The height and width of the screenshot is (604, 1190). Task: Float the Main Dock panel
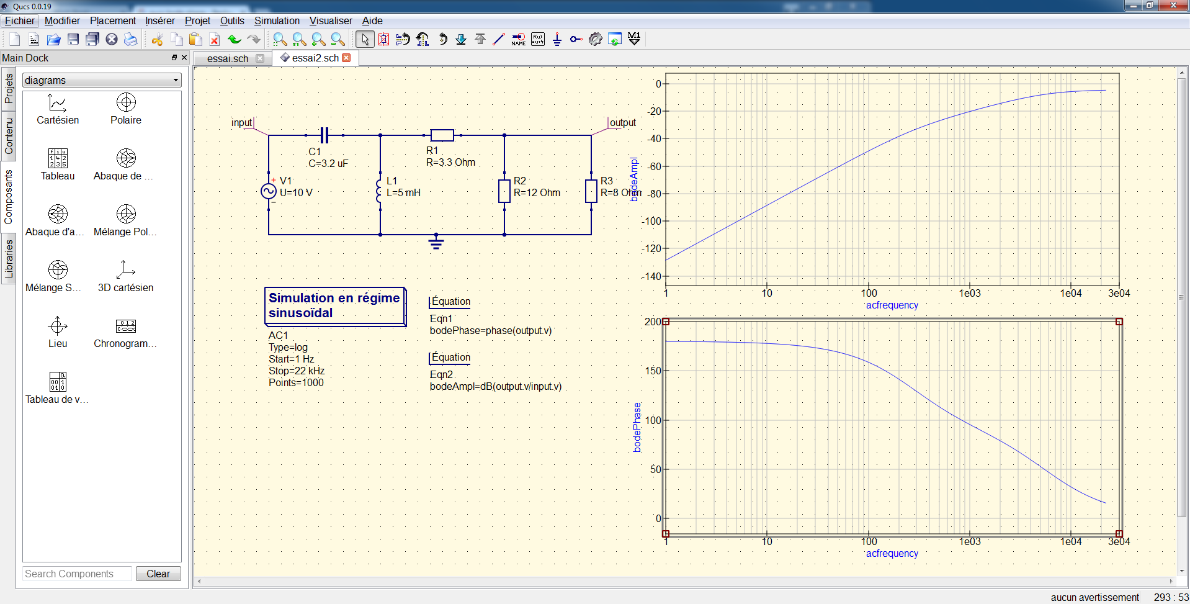click(x=174, y=58)
